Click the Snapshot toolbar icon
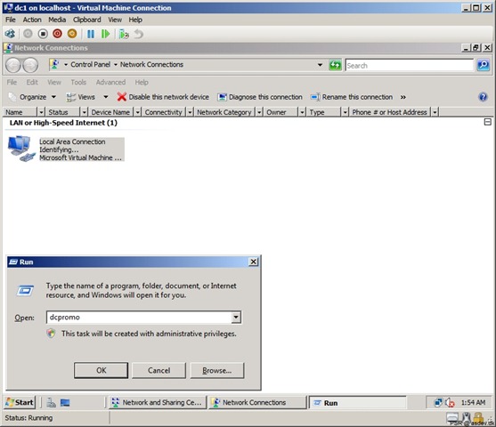The height and width of the screenshot is (427, 496). coord(124,34)
